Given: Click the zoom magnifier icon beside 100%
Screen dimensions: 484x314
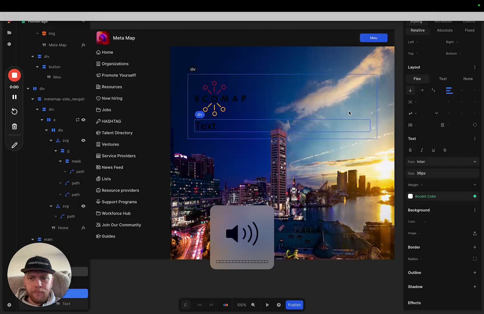Looking at the screenshot, I should 253,305.
